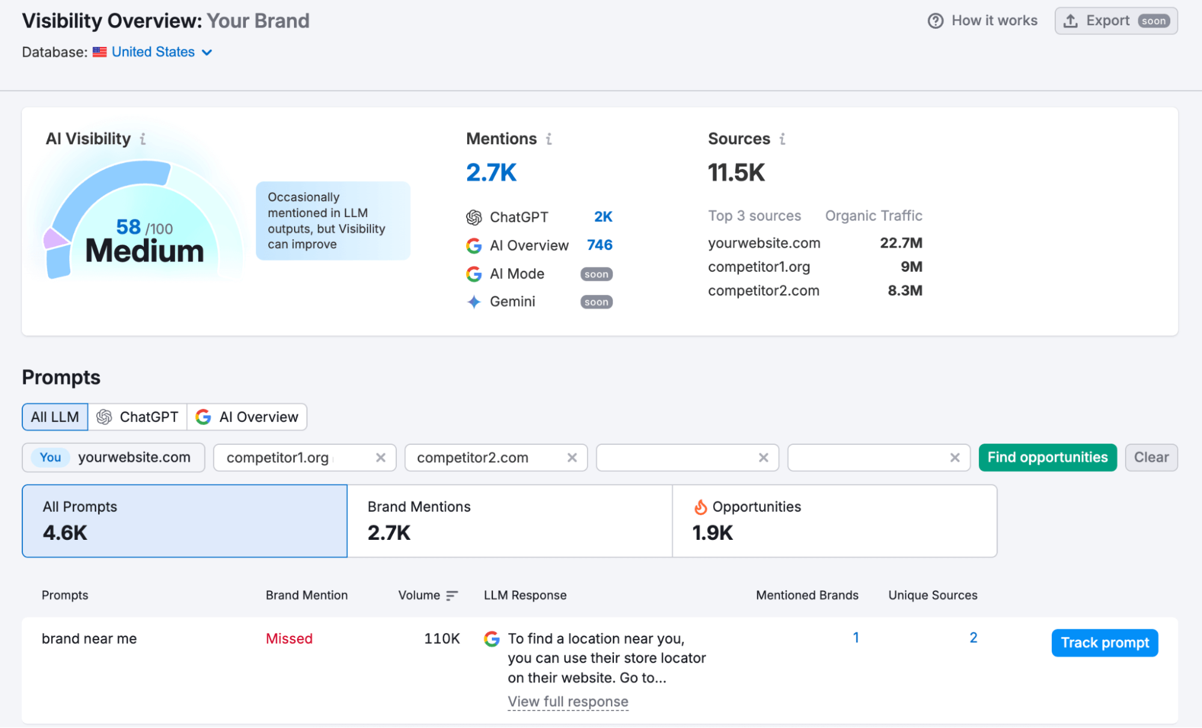Remove the competitor1.org filter chip
The width and height of the screenshot is (1202, 728).
pos(381,457)
